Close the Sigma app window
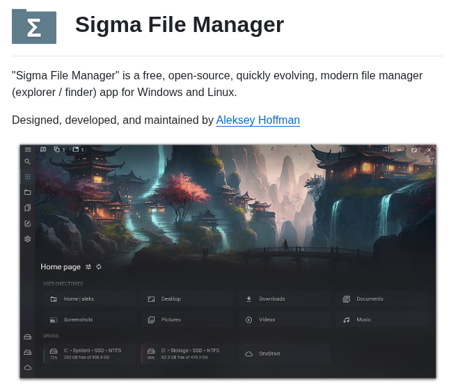Viewport: 458px width, 389px height. click(x=429, y=150)
